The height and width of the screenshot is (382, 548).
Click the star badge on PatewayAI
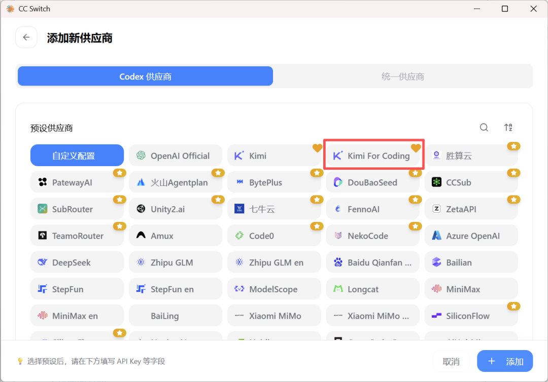[120, 173]
